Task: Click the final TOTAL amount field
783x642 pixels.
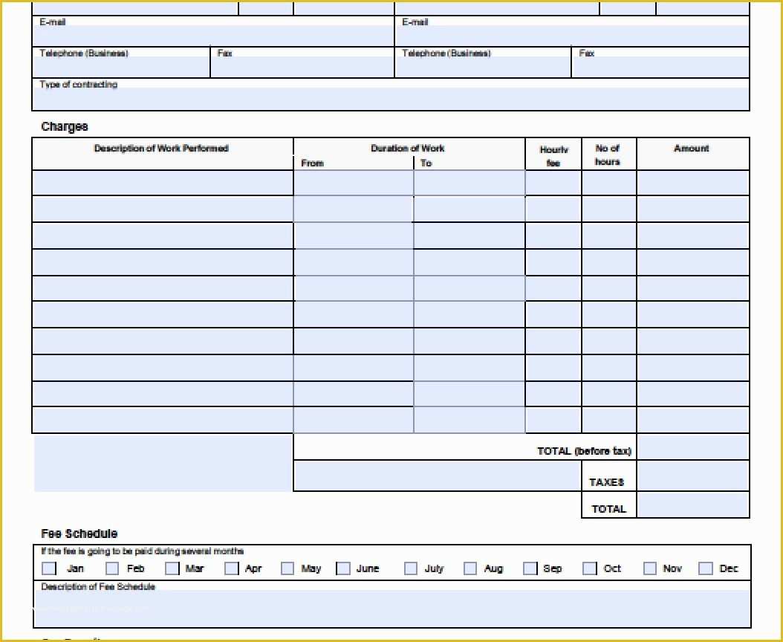Action: 692,505
